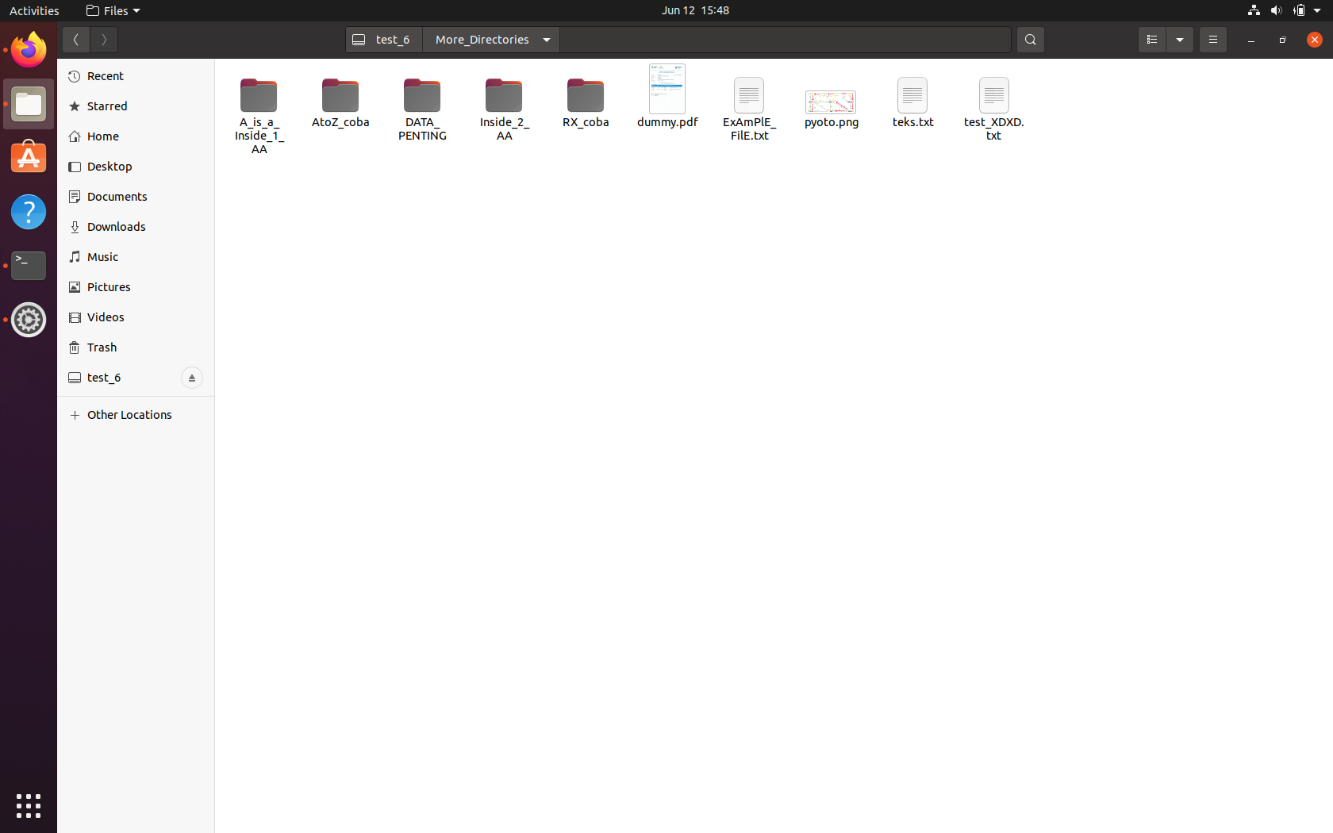The image size is (1333, 833).
Task: Open the view options dropdown arrow
Action: pos(1179,40)
